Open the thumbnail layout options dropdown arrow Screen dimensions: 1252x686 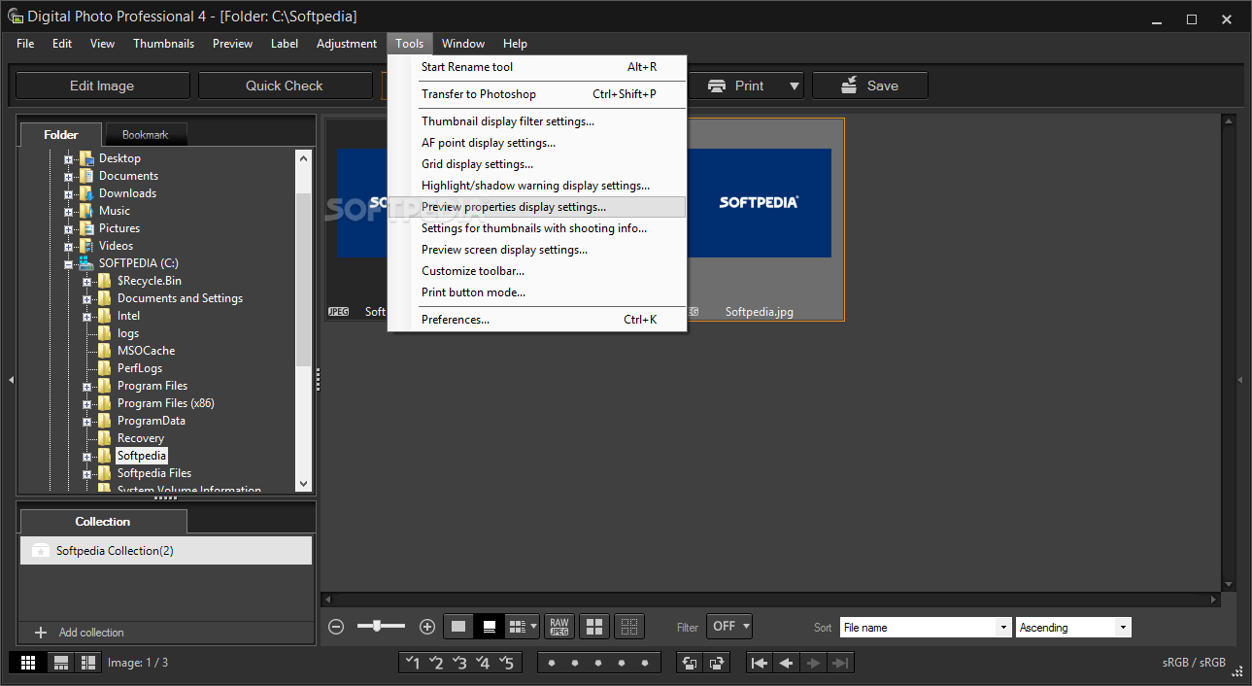pyautogui.click(x=533, y=627)
